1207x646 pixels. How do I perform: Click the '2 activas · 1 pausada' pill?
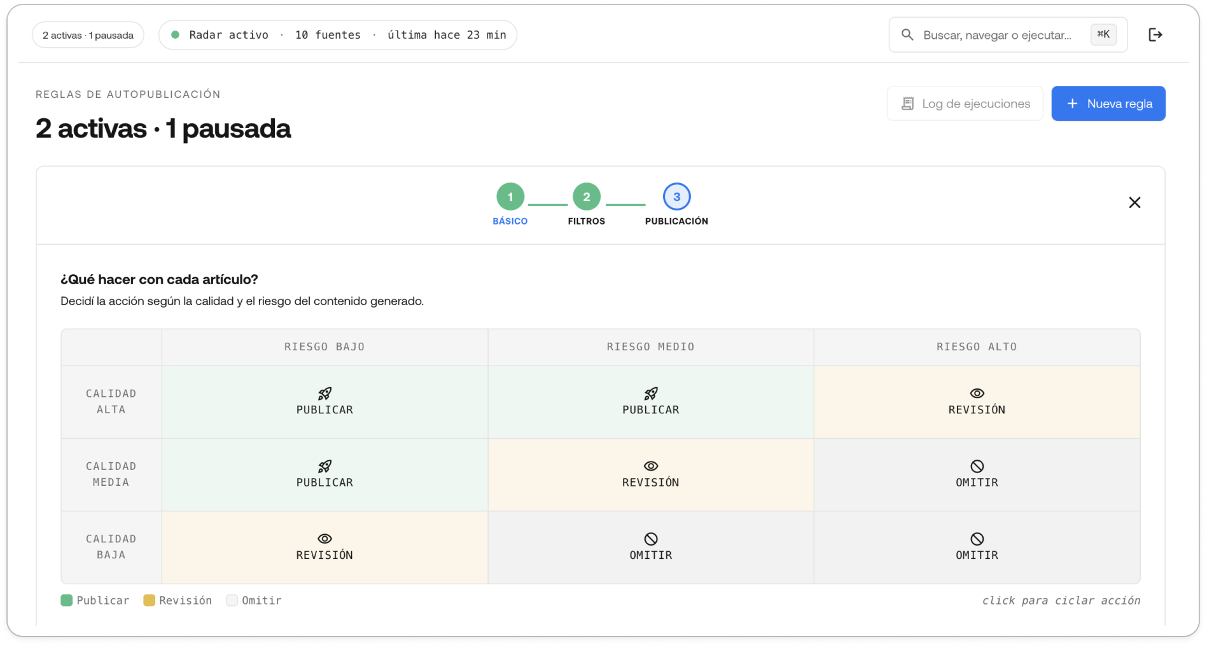88,35
